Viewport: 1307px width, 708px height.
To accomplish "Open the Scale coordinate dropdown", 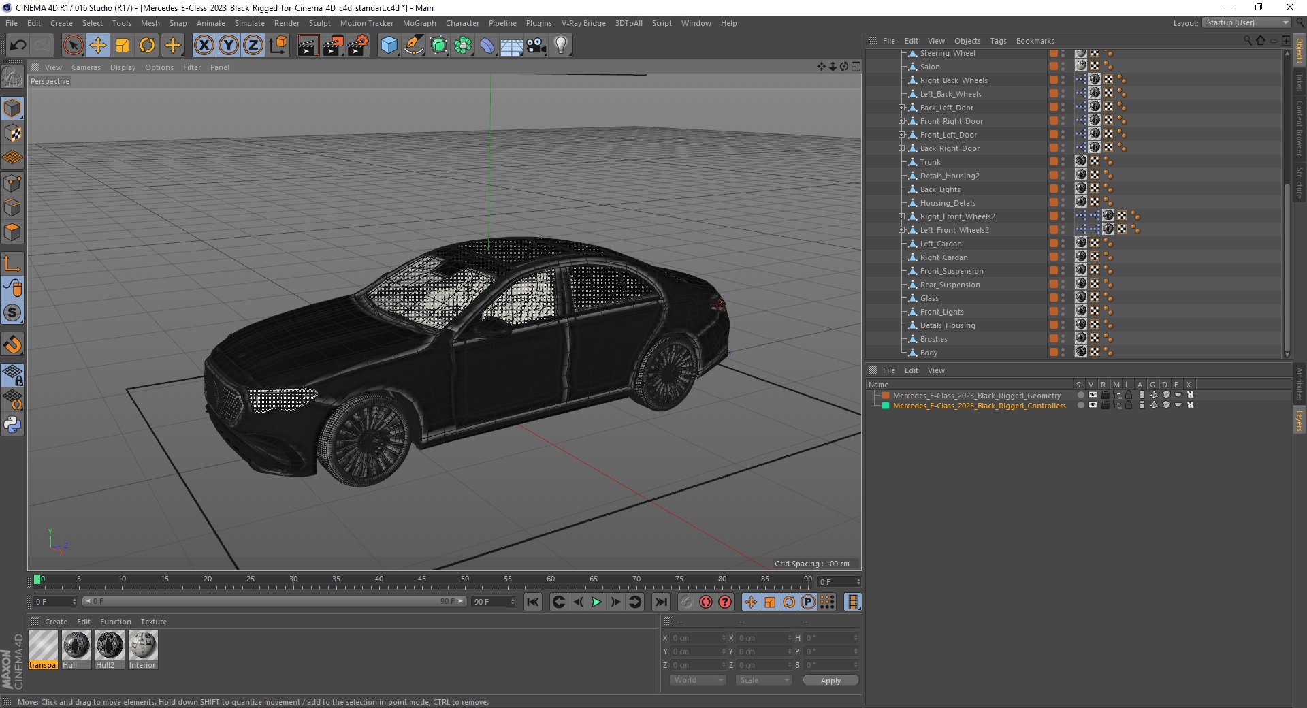I will (764, 680).
